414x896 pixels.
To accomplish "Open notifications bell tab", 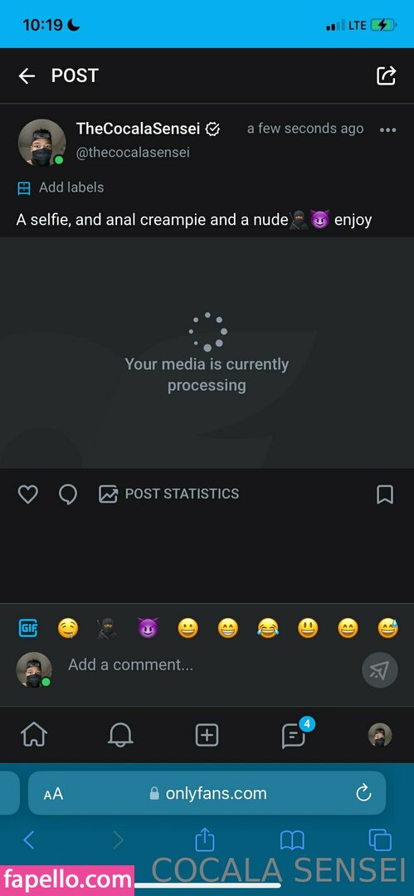I will click(120, 735).
